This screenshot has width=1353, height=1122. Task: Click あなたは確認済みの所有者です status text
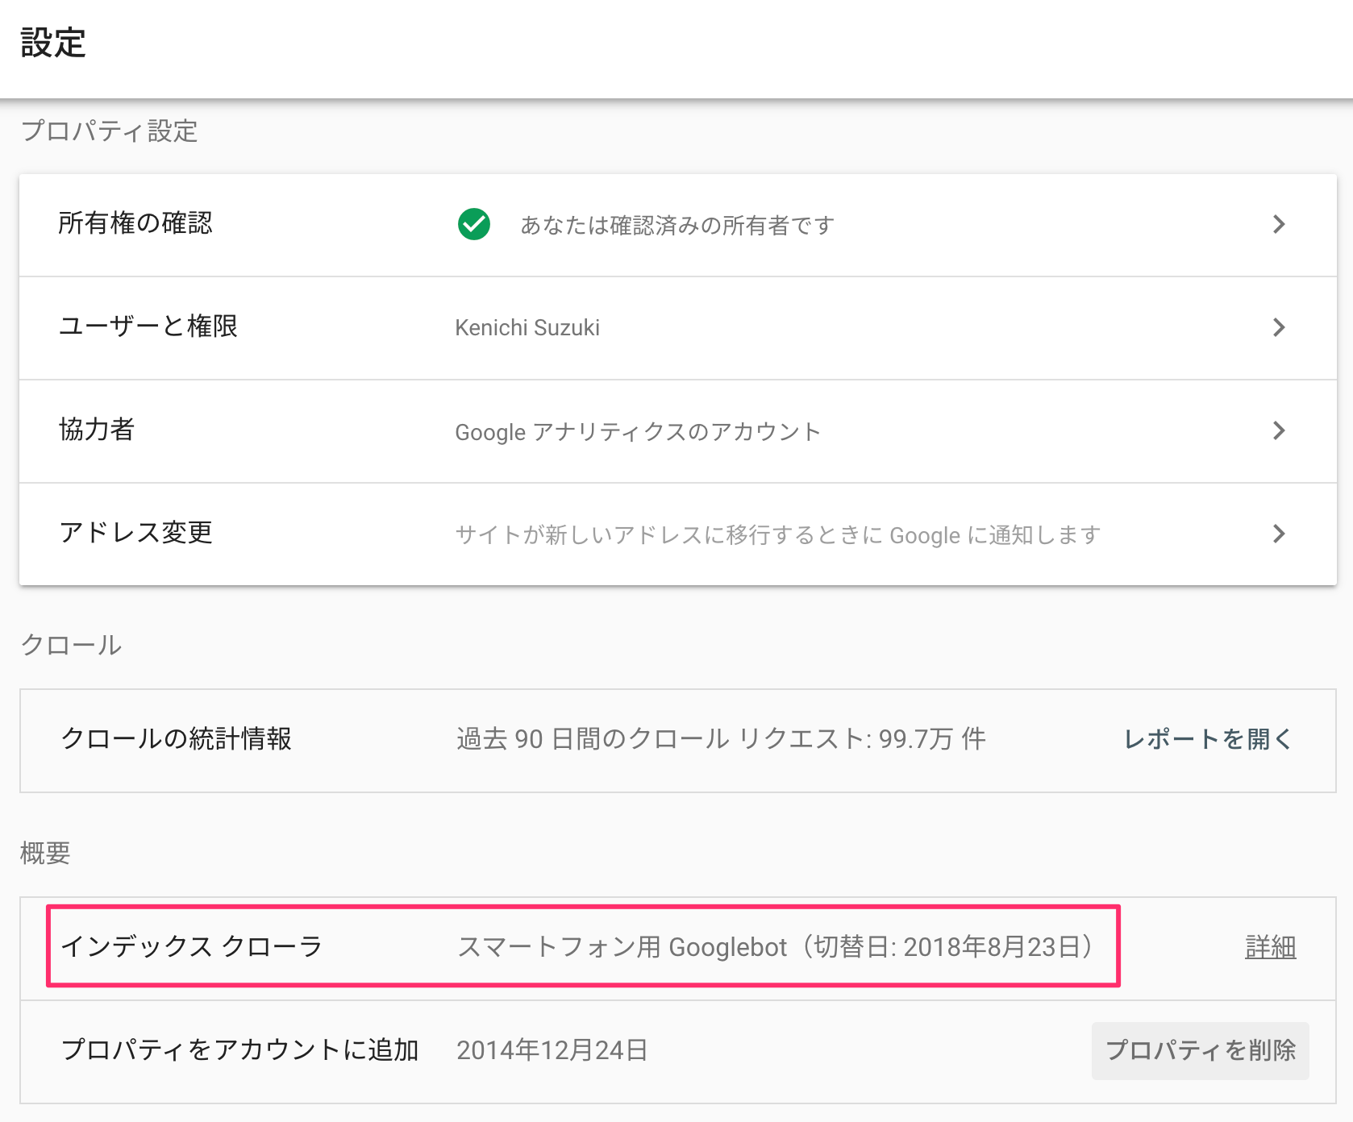pyautogui.click(x=677, y=225)
